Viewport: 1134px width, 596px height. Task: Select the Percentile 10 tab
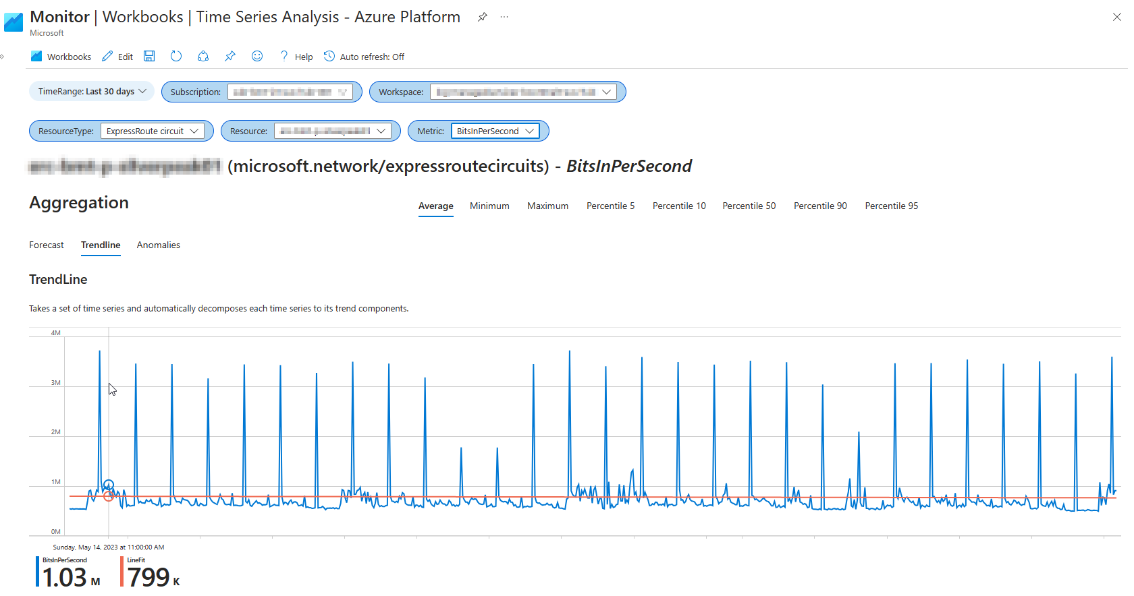click(x=679, y=206)
